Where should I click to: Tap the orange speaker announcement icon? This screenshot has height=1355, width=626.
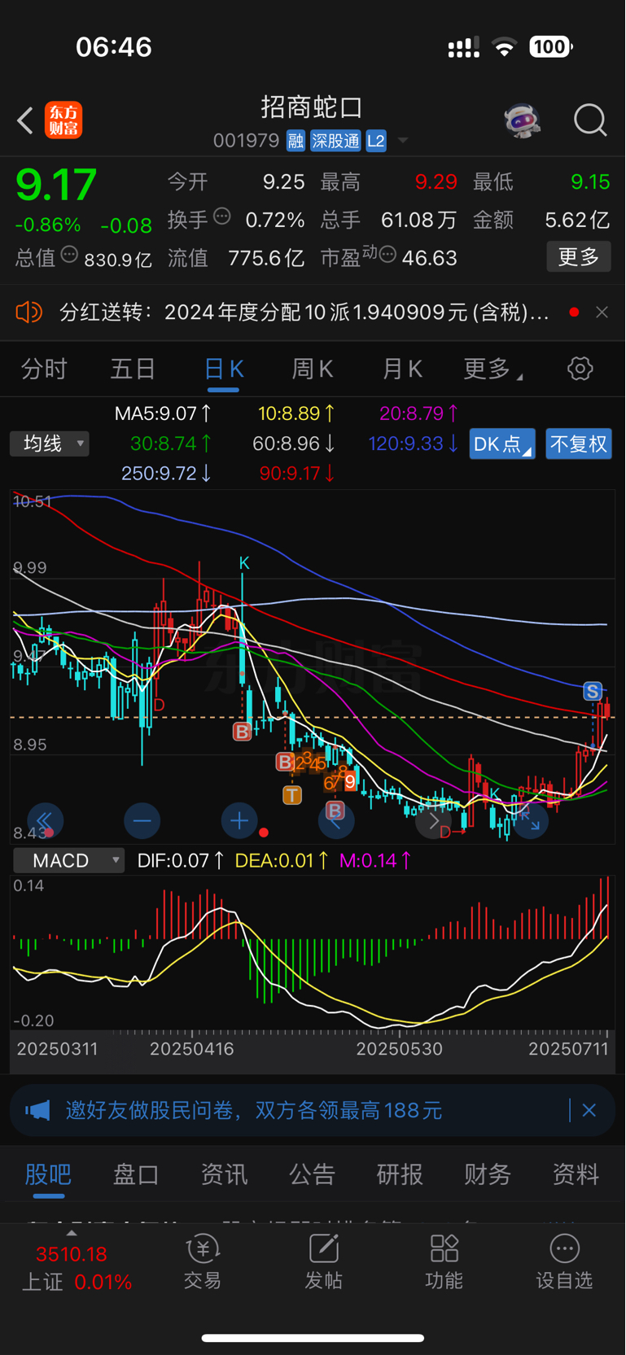pyautogui.click(x=28, y=312)
